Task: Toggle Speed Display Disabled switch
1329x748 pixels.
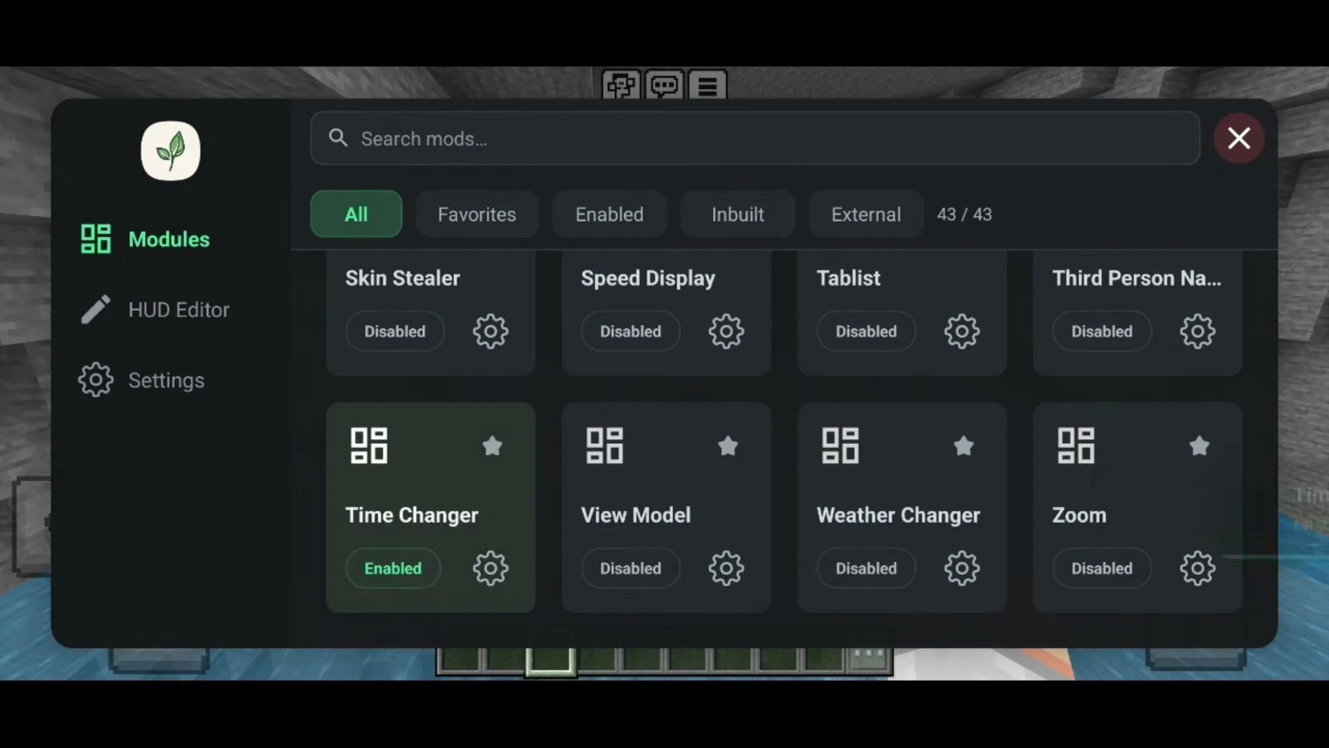Action: (x=631, y=332)
